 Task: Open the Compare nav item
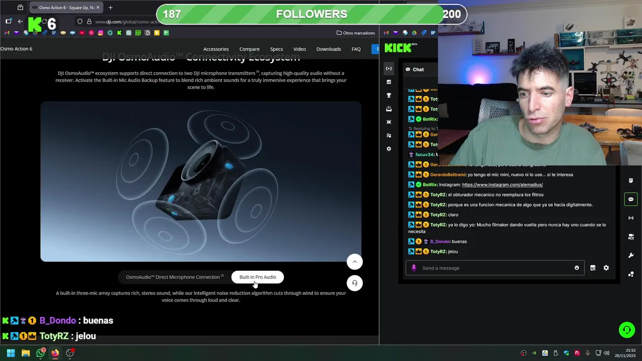(249, 49)
